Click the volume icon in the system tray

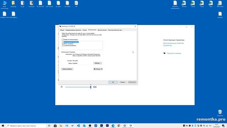pyautogui.click(x=204, y=126)
